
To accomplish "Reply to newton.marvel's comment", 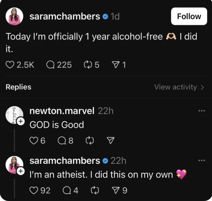I will tap(61, 141).
